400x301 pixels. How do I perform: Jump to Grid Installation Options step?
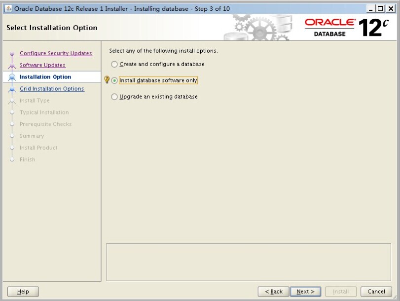point(52,89)
